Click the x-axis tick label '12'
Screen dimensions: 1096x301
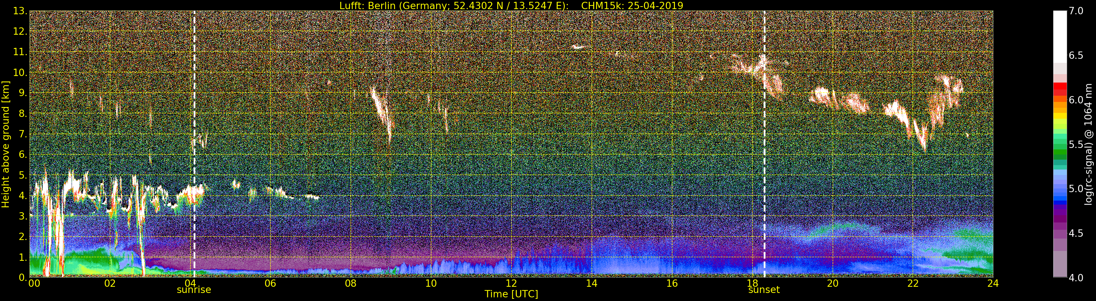click(x=511, y=283)
